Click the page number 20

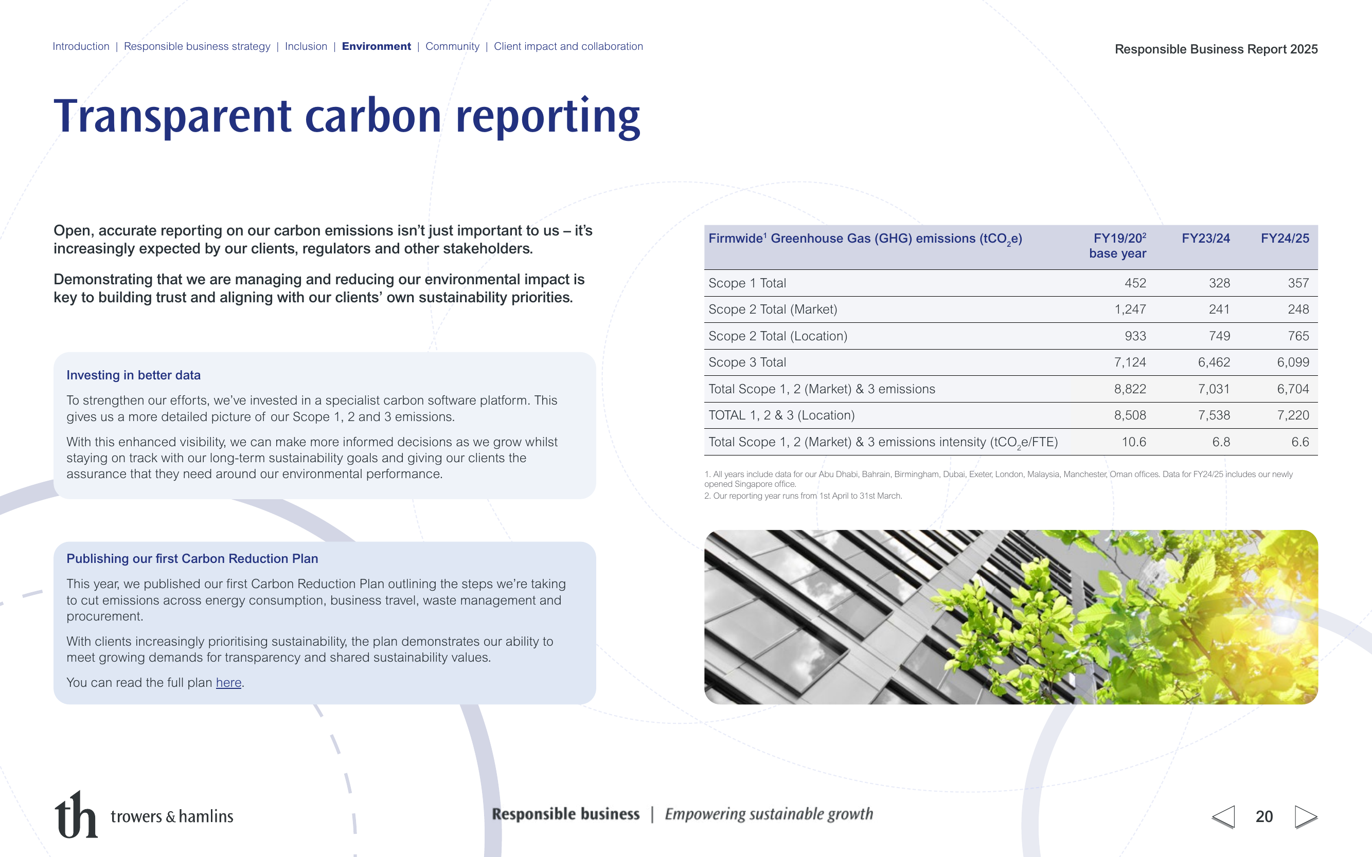pos(1264,817)
